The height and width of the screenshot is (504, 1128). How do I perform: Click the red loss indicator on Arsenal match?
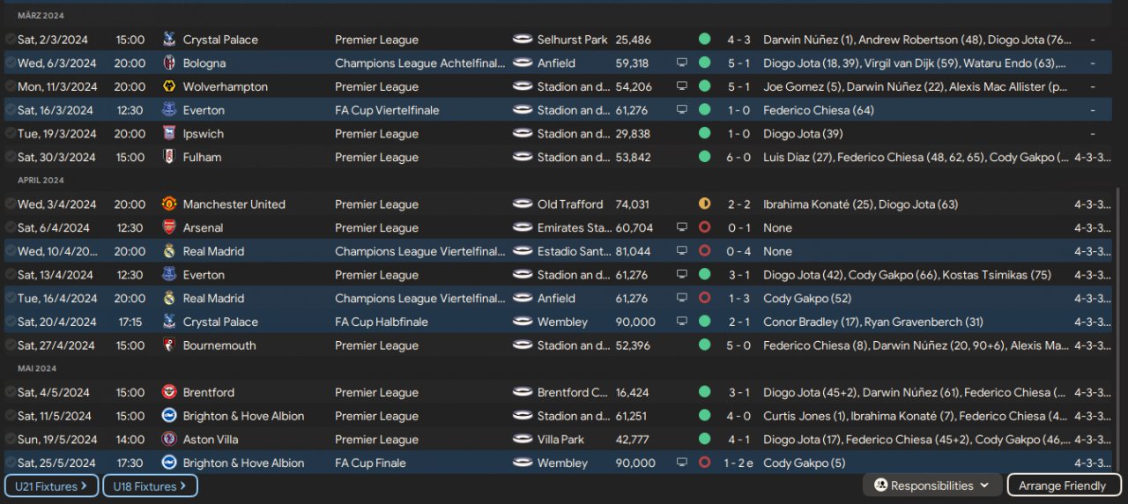704,228
